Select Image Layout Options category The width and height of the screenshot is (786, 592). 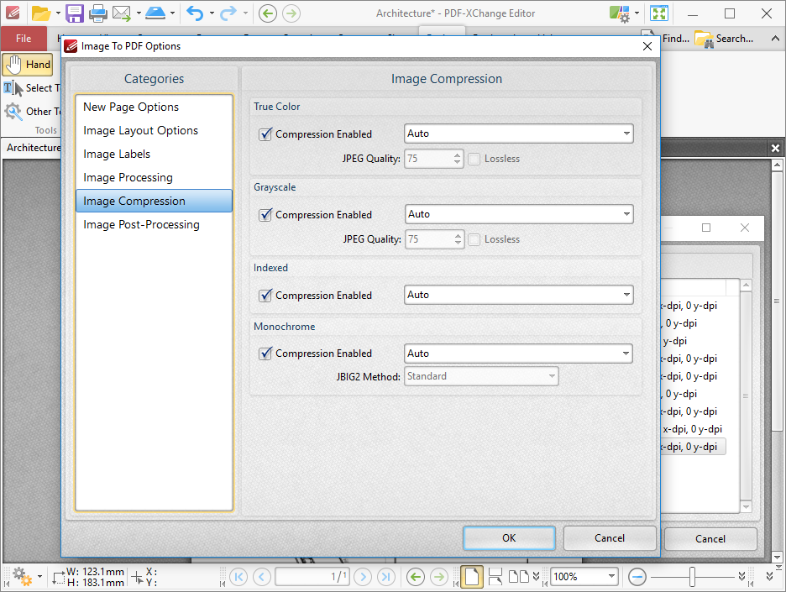pyautogui.click(x=140, y=130)
